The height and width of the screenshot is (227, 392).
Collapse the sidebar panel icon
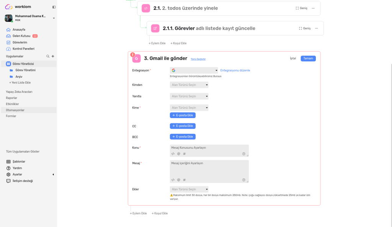coord(54,7)
